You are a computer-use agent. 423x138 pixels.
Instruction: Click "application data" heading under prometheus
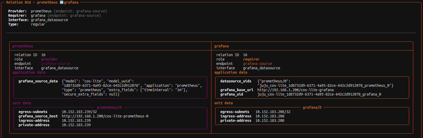click(29, 72)
